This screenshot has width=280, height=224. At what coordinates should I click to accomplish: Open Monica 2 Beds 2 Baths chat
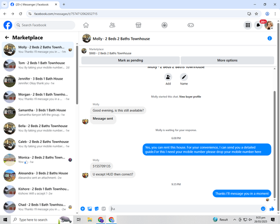click(38, 160)
